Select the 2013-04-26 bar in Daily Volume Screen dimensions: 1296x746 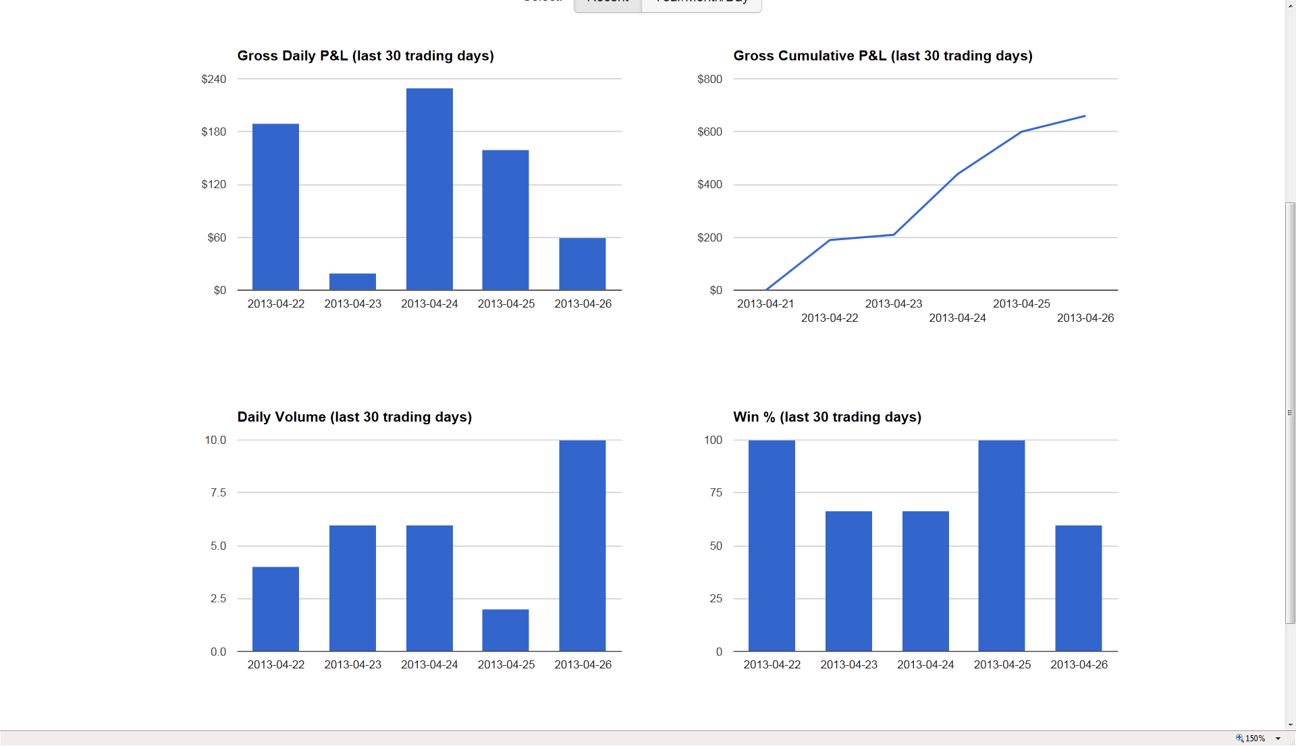click(583, 546)
